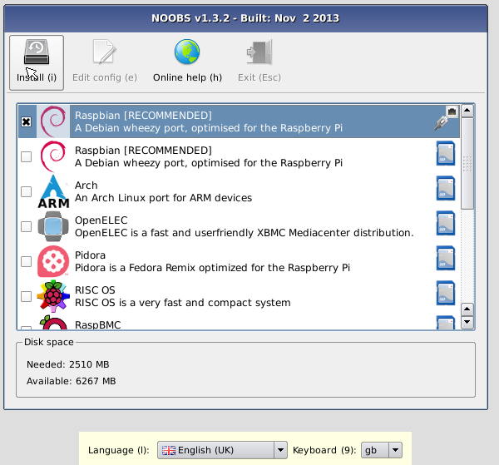
Task: Click the scrollbar down arrow at bottom
Action: point(467,322)
